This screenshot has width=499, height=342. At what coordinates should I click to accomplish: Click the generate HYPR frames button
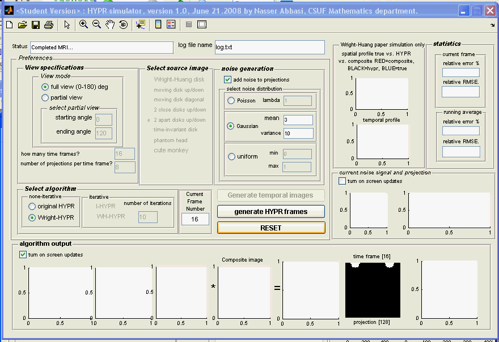pyautogui.click(x=270, y=212)
